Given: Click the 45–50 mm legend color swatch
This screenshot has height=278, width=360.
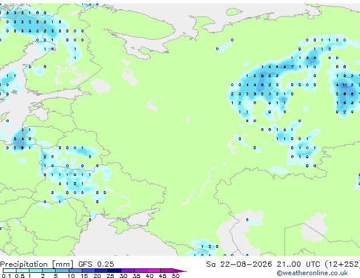Looking at the screenshot, I should tap(167, 271).
